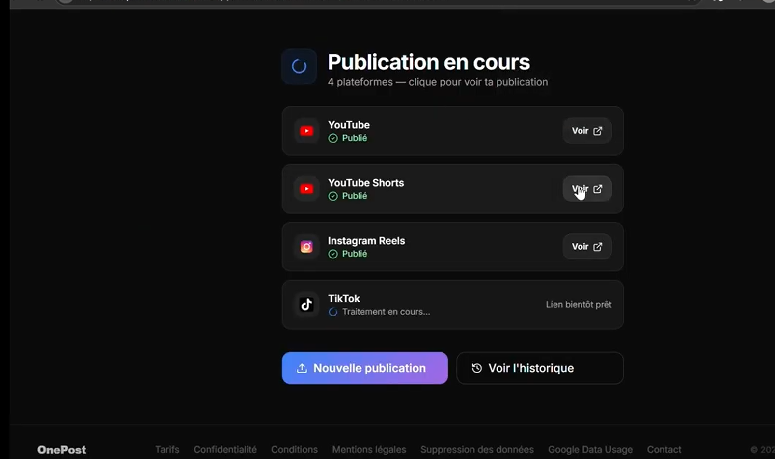This screenshot has height=459, width=775.
Task: Open Suppression des données link
Action: [477, 449]
